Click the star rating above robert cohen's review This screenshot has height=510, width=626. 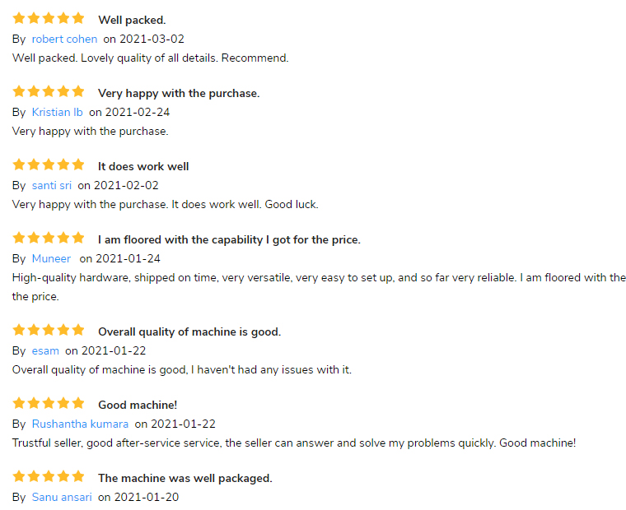tap(49, 18)
